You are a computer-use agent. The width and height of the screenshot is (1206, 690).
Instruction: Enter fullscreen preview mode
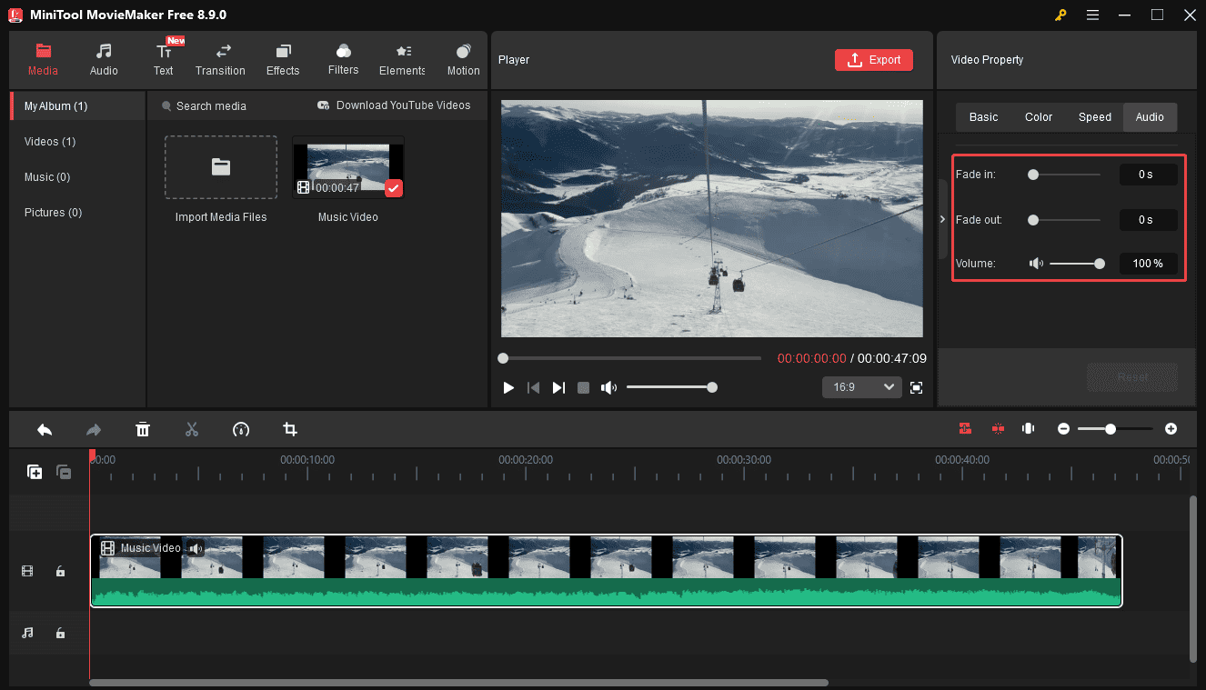917,387
